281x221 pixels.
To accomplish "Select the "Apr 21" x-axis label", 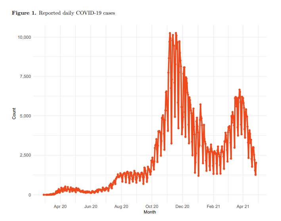I will click(243, 206).
